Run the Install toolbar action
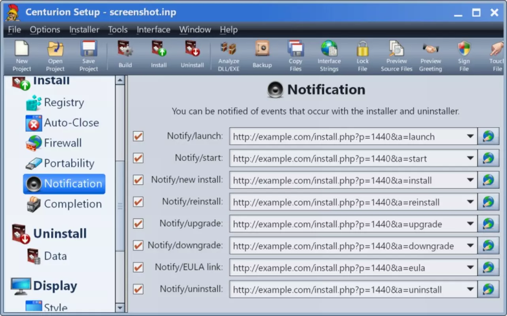 pos(159,55)
